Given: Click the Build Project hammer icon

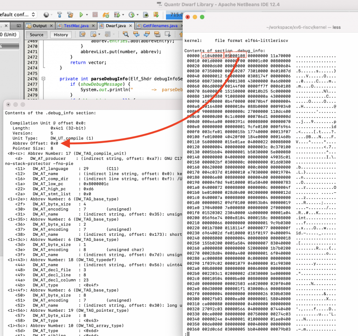Looking at the screenshot, I should point(60,15).
